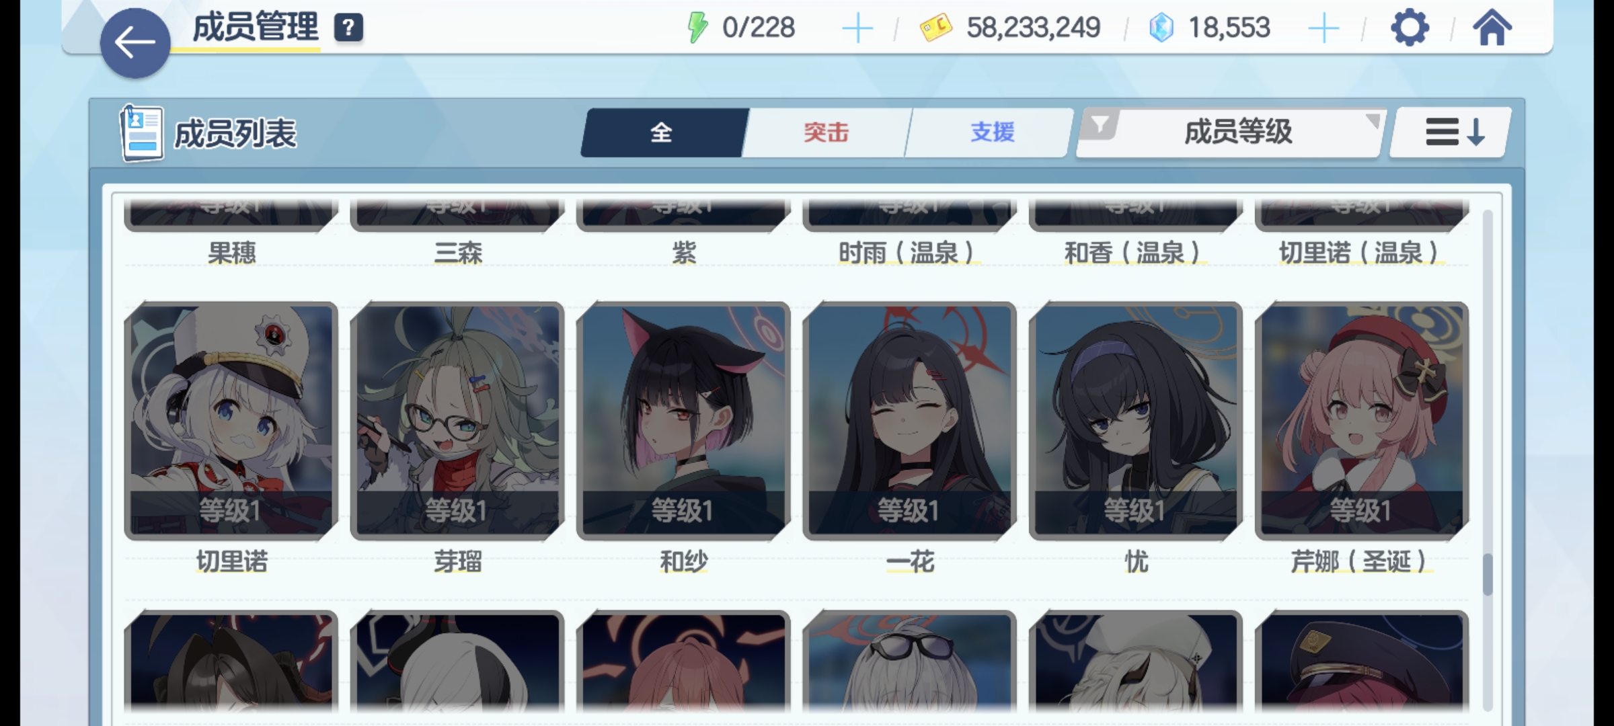The width and height of the screenshot is (1614, 726).
Task: Click the green energy bolt icon
Action: (x=697, y=28)
